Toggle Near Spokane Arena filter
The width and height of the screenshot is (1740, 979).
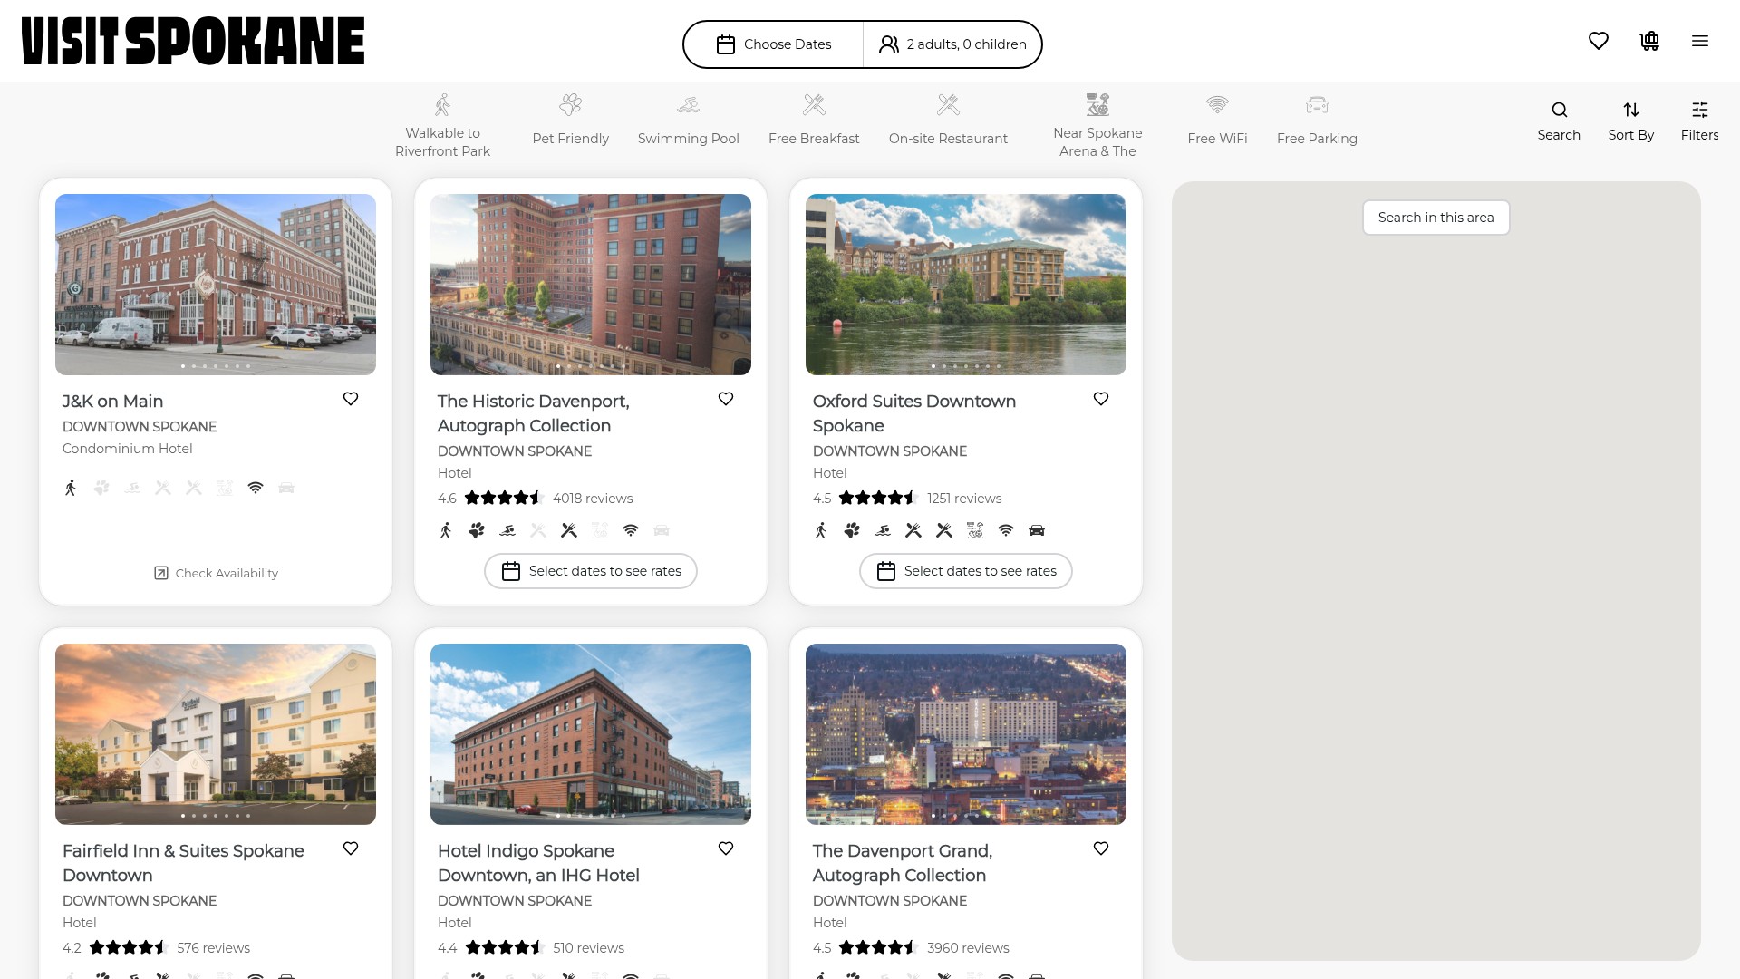[1097, 125]
